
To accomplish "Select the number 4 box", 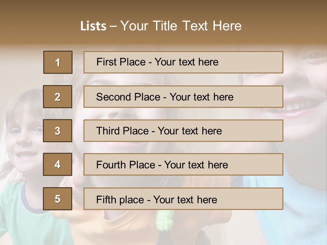I will click(58, 164).
